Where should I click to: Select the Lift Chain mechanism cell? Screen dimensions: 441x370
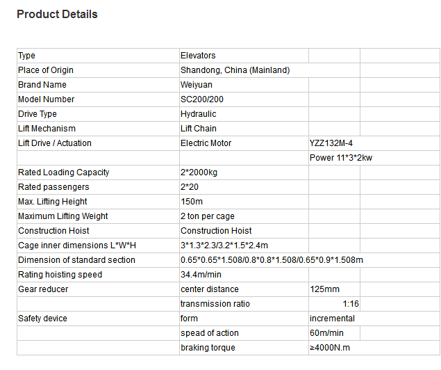click(x=199, y=129)
